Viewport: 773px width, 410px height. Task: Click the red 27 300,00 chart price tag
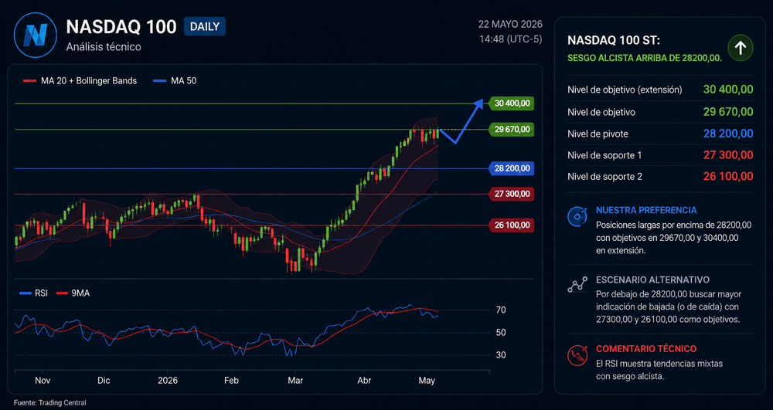point(510,194)
